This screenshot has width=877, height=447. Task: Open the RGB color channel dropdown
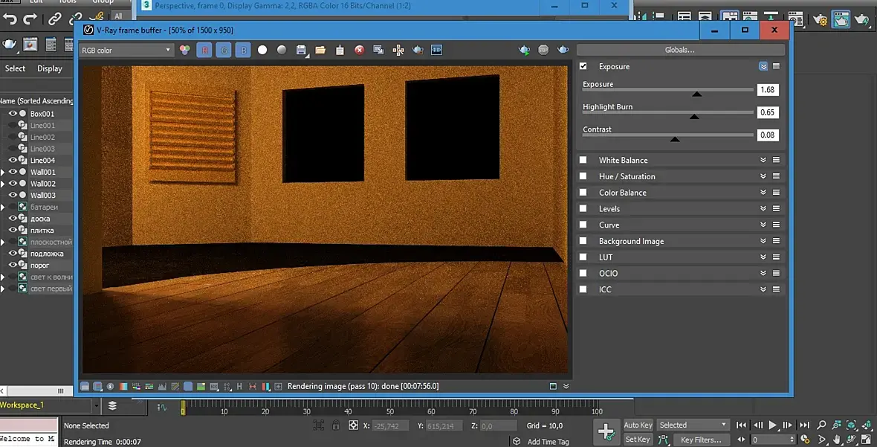coord(126,51)
